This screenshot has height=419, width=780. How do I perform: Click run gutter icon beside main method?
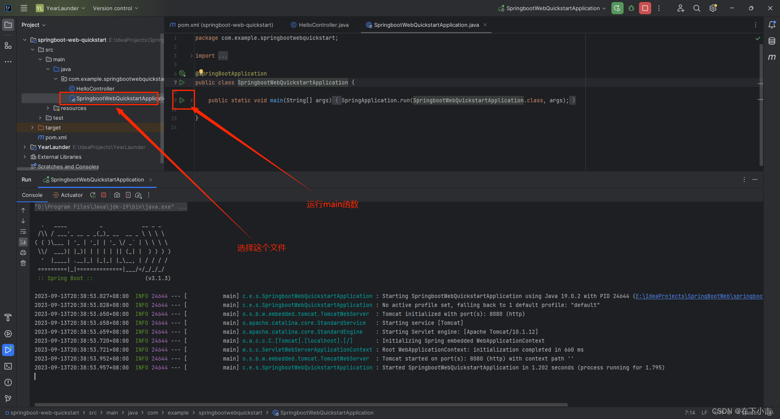[182, 100]
